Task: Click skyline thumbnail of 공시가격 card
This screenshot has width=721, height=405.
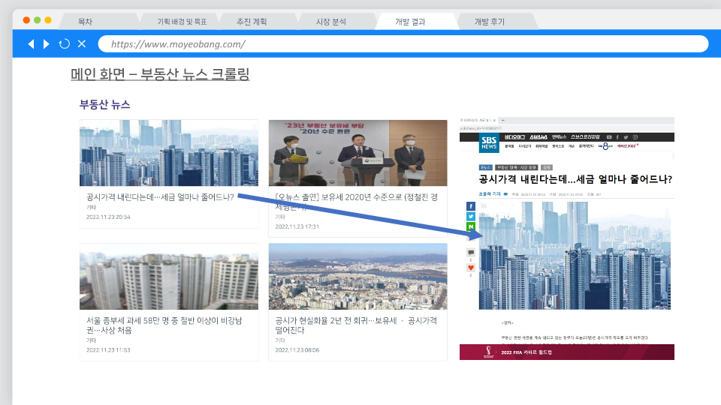Action: [x=169, y=153]
